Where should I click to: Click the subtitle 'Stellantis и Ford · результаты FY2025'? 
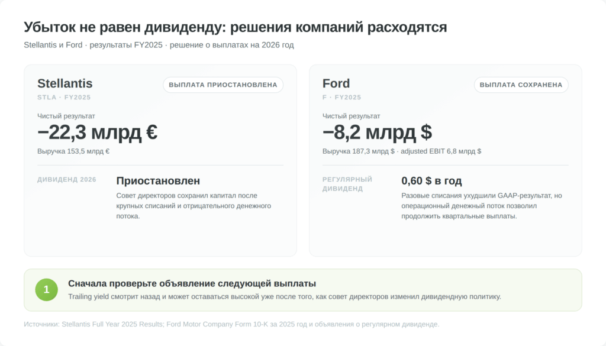click(159, 45)
